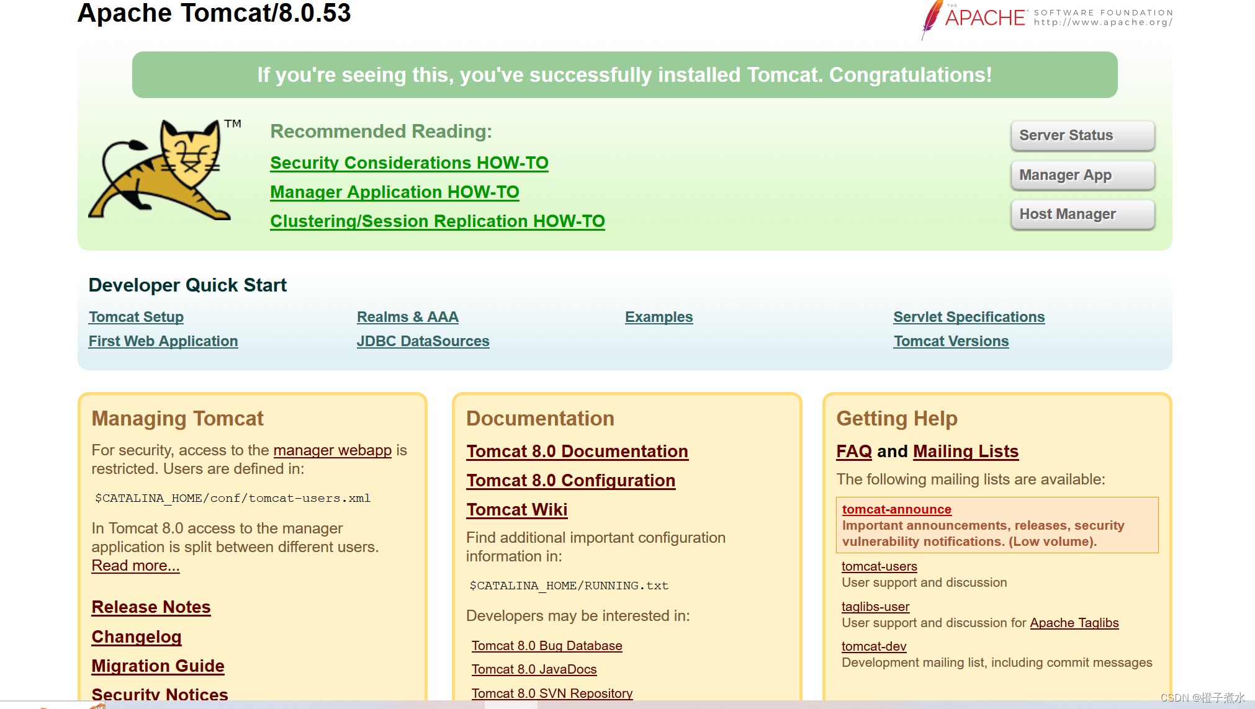Open Manager Application HOW-TO link
This screenshot has width=1255, height=709.
[x=394, y=192]
